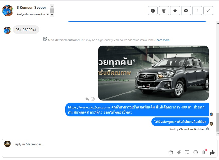Click the auto-detected outcome atom icon

click(x=45, y=39)
